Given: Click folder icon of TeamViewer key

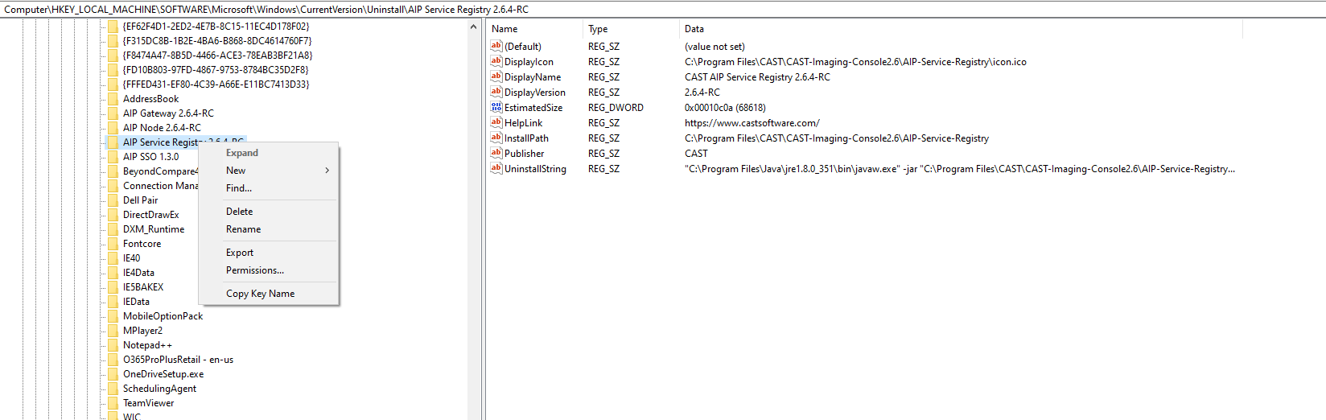Looking at the screenshot, I should click(x=113, y=403).
